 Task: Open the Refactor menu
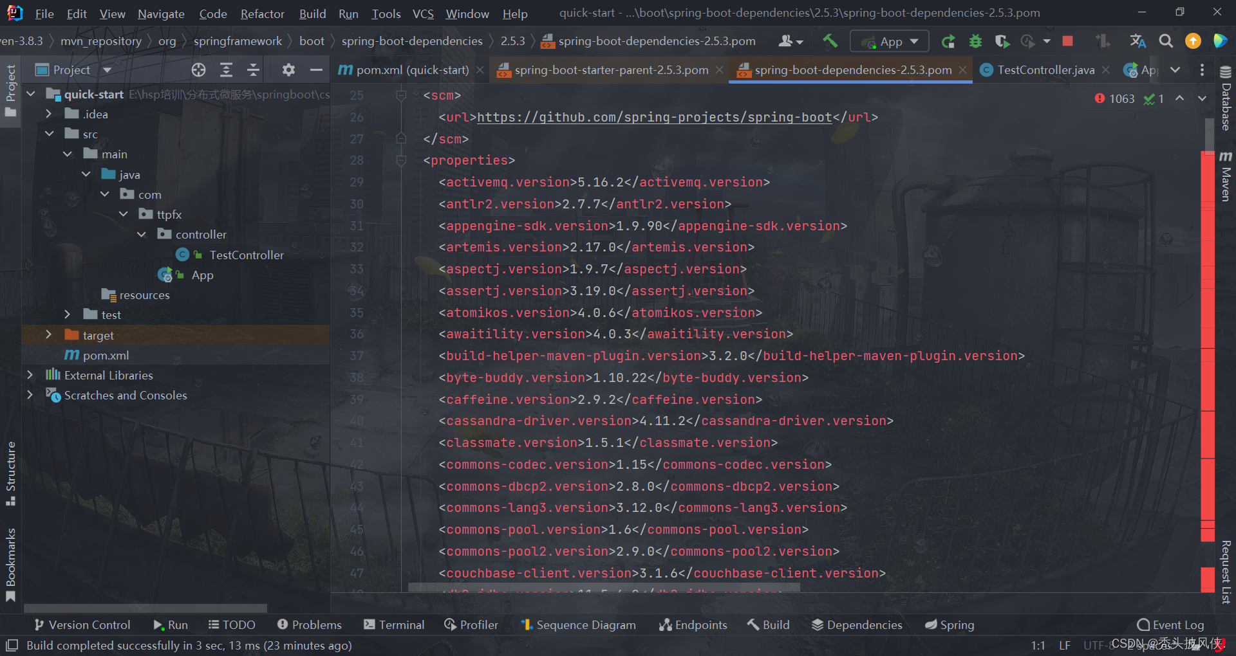click(x=262, y=14)
